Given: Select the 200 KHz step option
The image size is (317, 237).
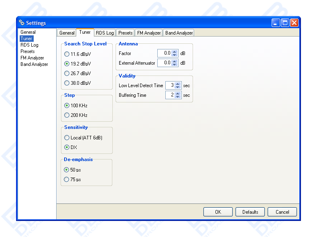Looking at the screenshot, I should (x=67, y=115).
